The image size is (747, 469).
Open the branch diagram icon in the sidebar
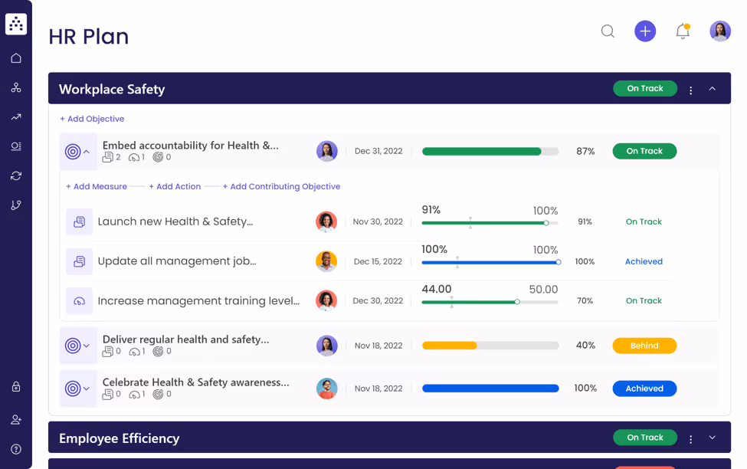pyautogui.click(x=16, y=205)
